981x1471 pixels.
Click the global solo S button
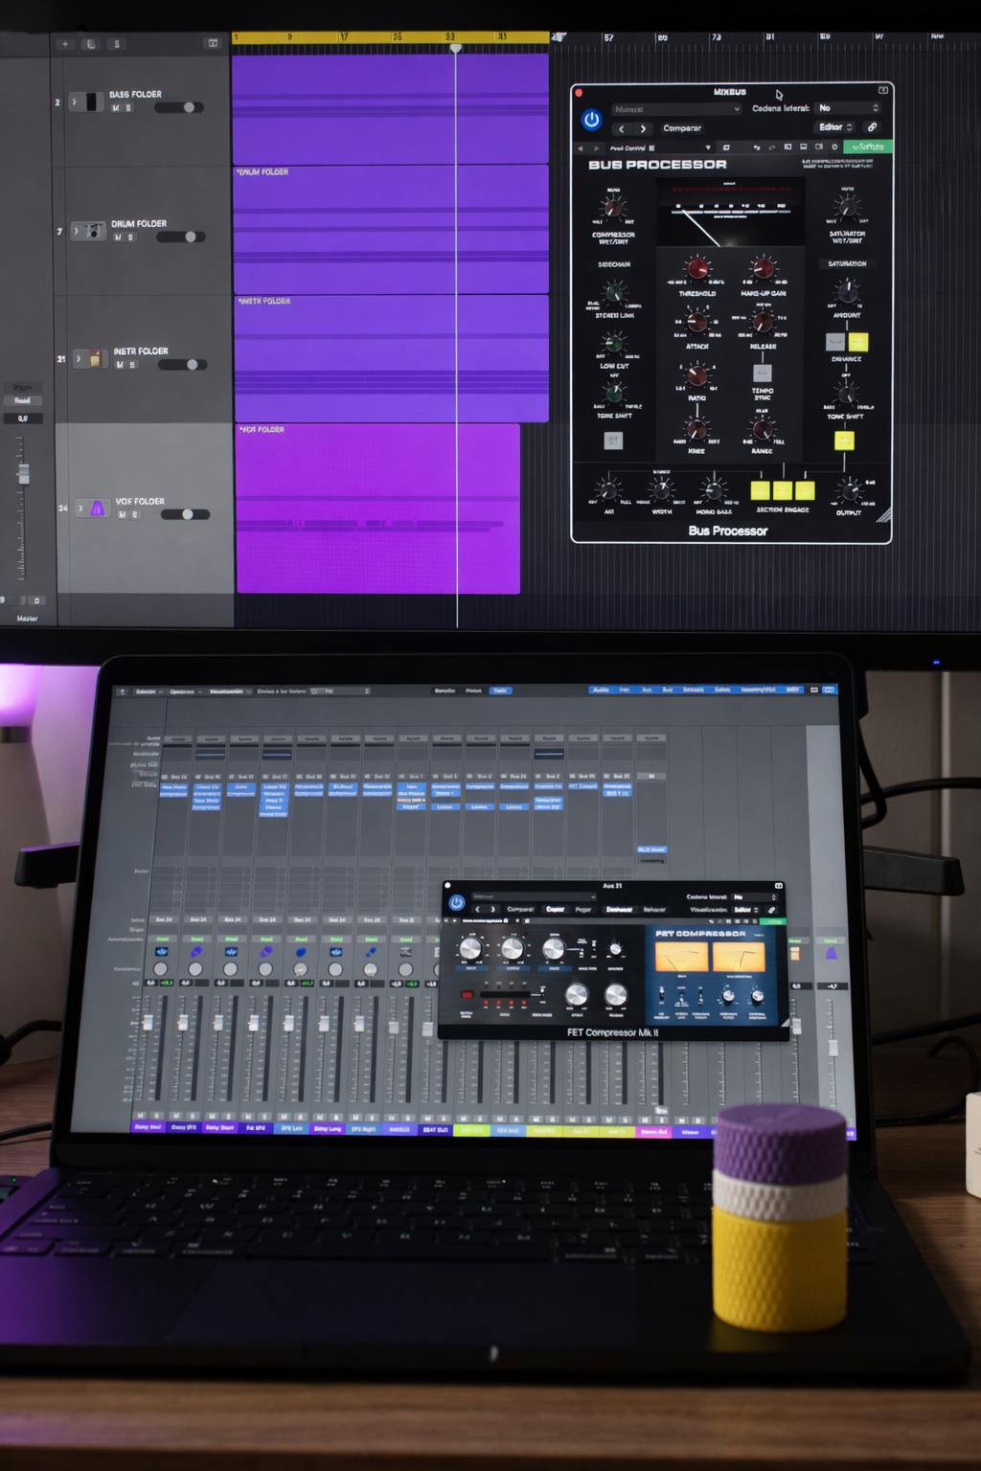pos(117,44)
